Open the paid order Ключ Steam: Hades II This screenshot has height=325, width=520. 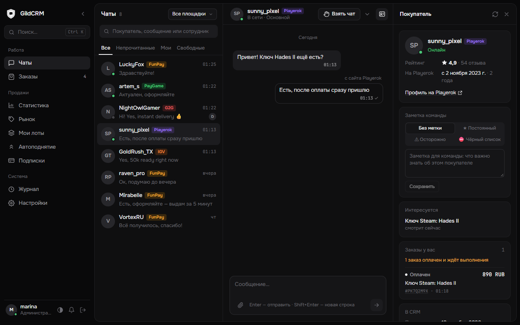(x=455, y=283)
